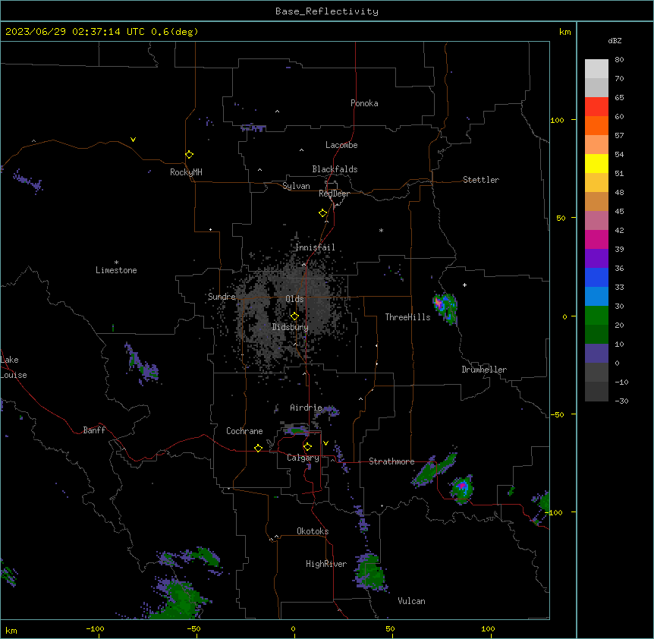Click the Strathmore label
The width and height of the screenshot is (654, 639).
391,461
